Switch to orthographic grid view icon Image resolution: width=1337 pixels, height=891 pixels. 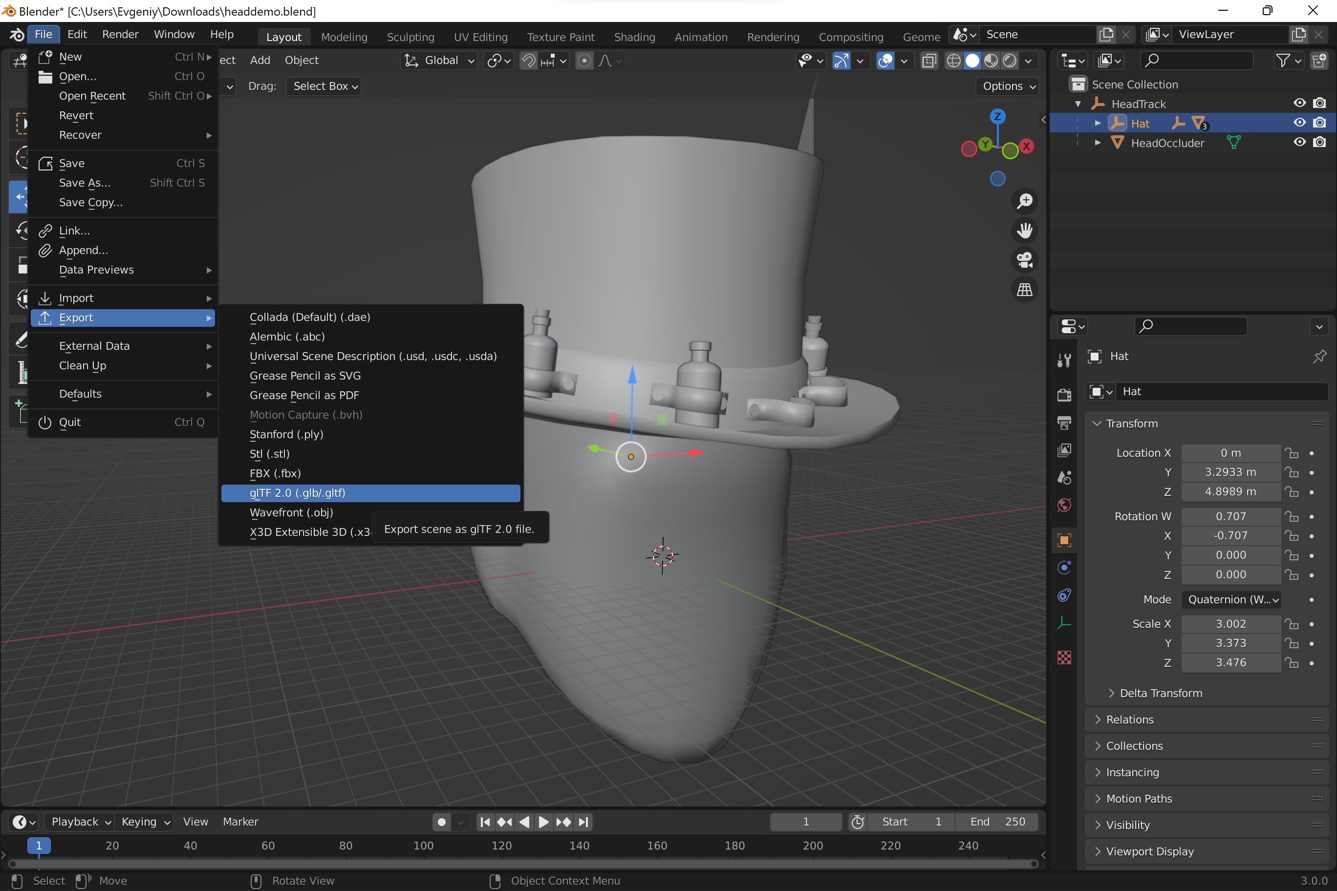[x=1024, y=290]
